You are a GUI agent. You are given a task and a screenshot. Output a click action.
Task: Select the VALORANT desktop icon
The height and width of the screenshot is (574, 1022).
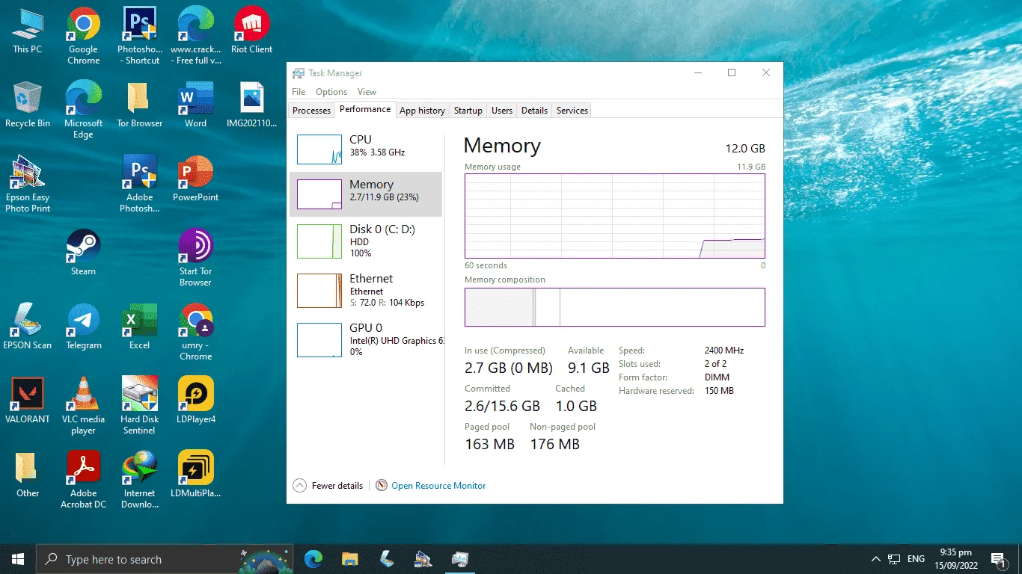(28, 401)
